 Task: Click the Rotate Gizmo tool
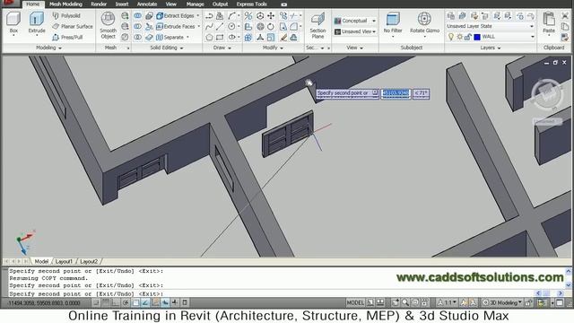click(x=424, y=22)
